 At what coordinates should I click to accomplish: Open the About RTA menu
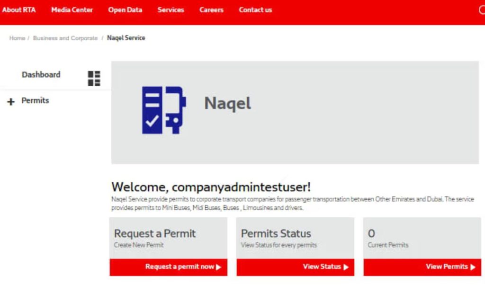pos(19,9)
